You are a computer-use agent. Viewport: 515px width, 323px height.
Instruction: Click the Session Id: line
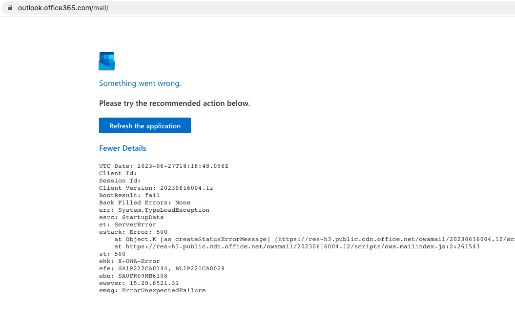pyautogui.click(x=120, y=181)
